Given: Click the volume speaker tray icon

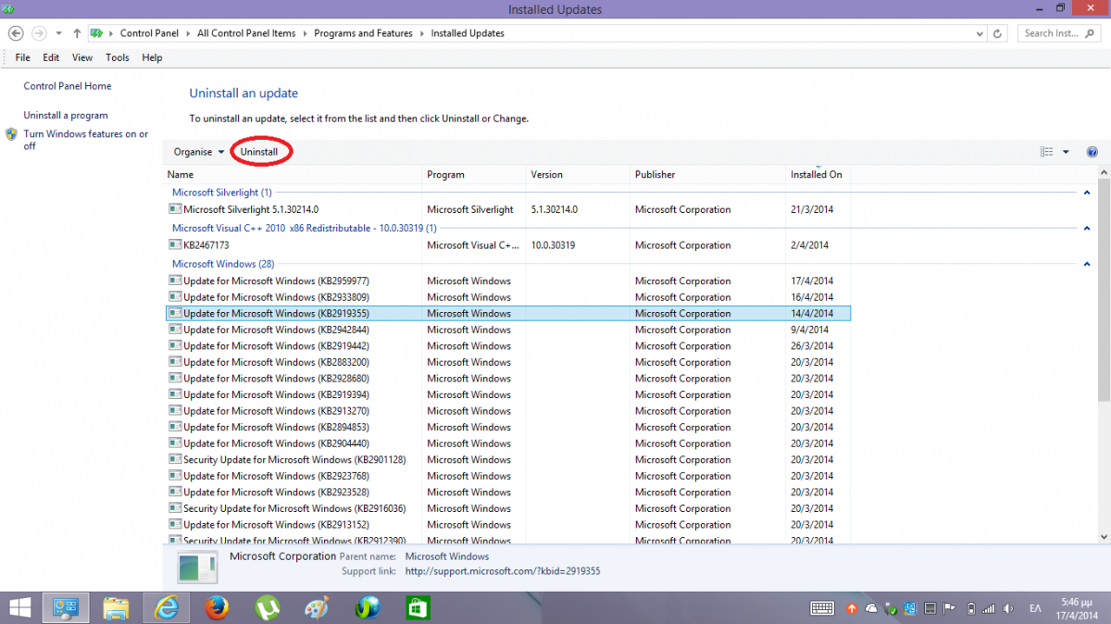Looking at the screenshot, I should click(x=1008, y=608).
